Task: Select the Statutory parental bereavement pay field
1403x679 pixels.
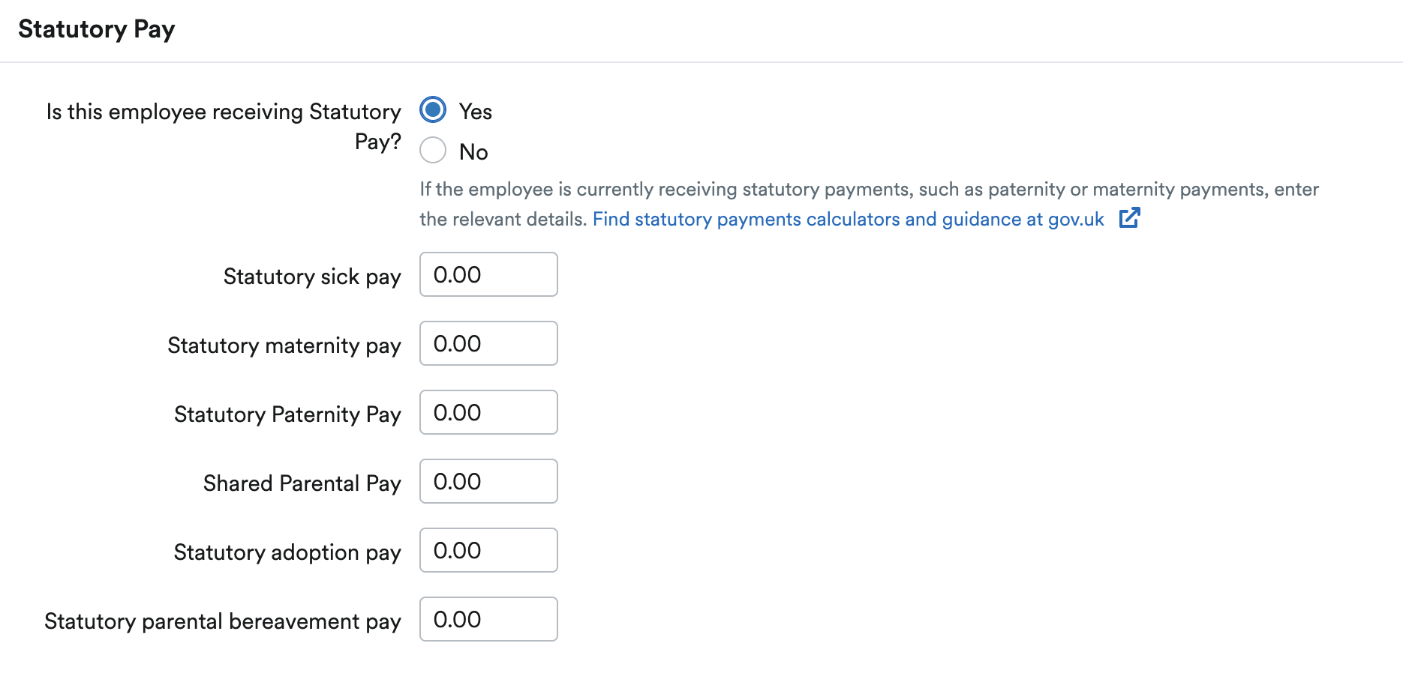Action: (x=488, y=619)
